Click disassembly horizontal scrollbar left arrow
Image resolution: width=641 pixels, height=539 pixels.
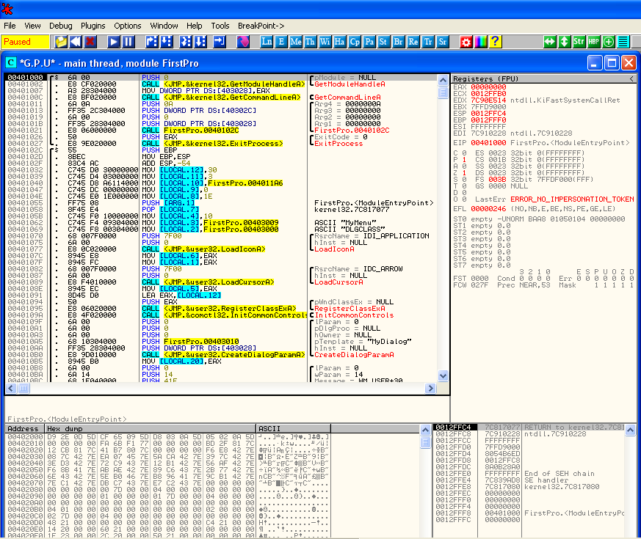(x=11, y=389)
